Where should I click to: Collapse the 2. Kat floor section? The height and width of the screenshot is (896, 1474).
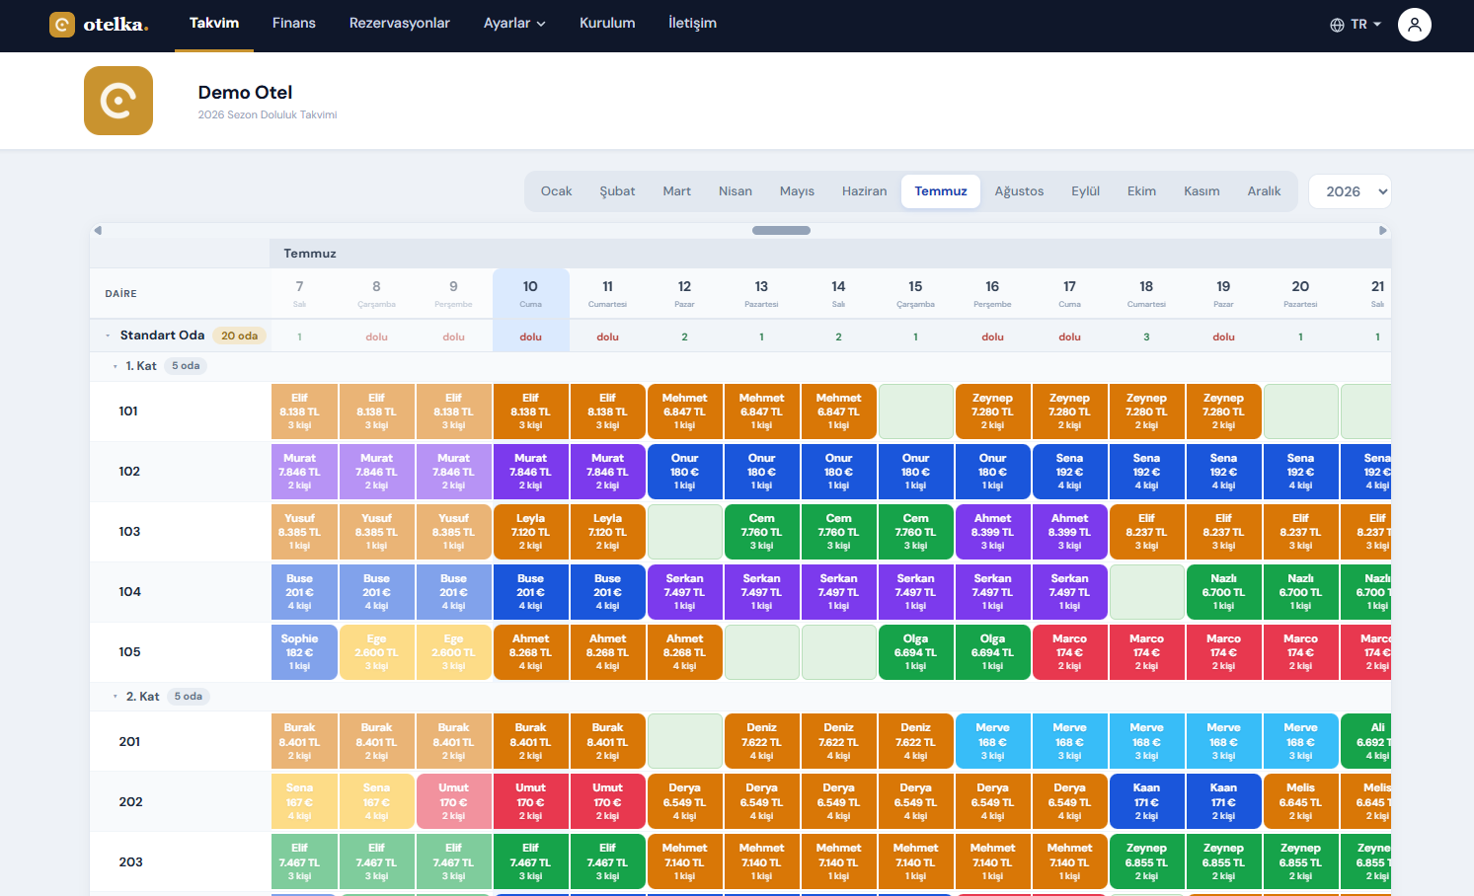116,697
